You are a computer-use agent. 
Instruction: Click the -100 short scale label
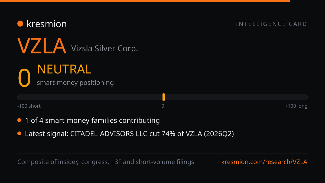(x=29, y=106)
